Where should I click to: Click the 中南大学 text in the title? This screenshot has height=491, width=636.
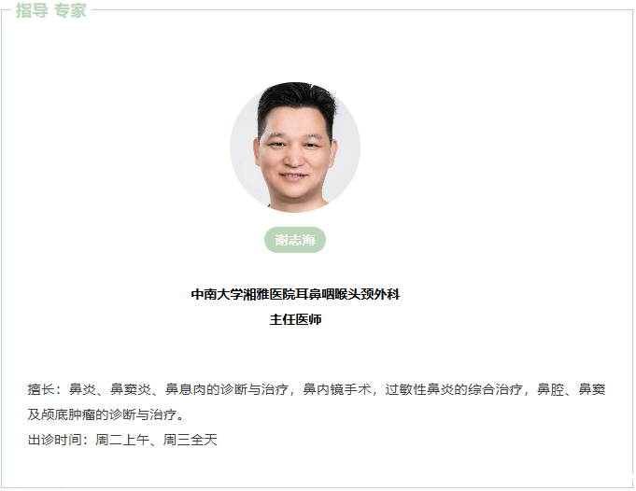217,294
